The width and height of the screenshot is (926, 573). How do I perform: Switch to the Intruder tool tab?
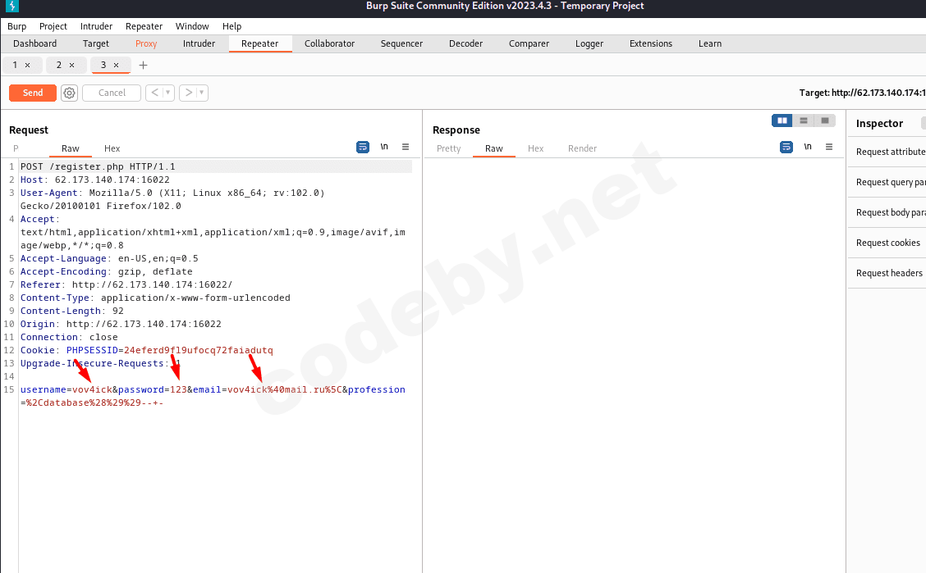pos(199,43)
